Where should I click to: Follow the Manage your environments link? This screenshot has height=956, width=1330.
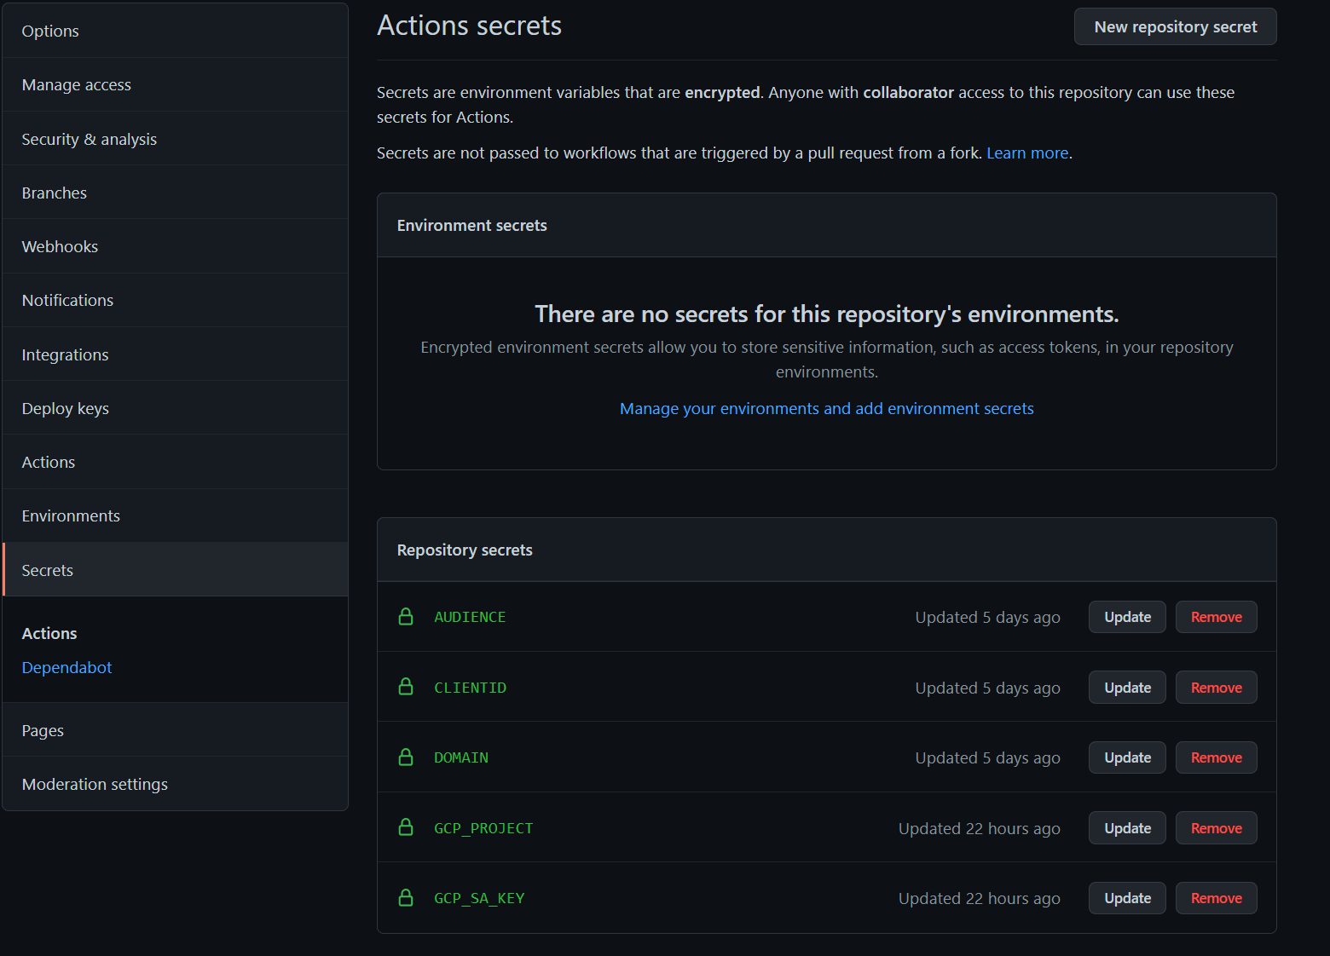826,409
